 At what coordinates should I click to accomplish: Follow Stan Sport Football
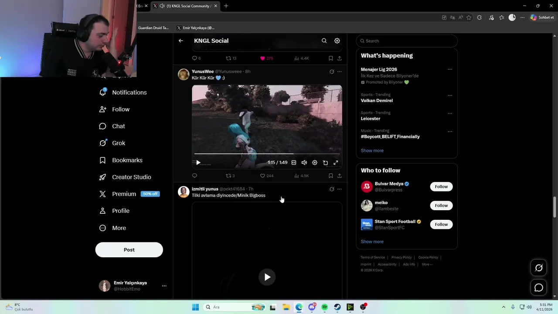click(441, 224)
